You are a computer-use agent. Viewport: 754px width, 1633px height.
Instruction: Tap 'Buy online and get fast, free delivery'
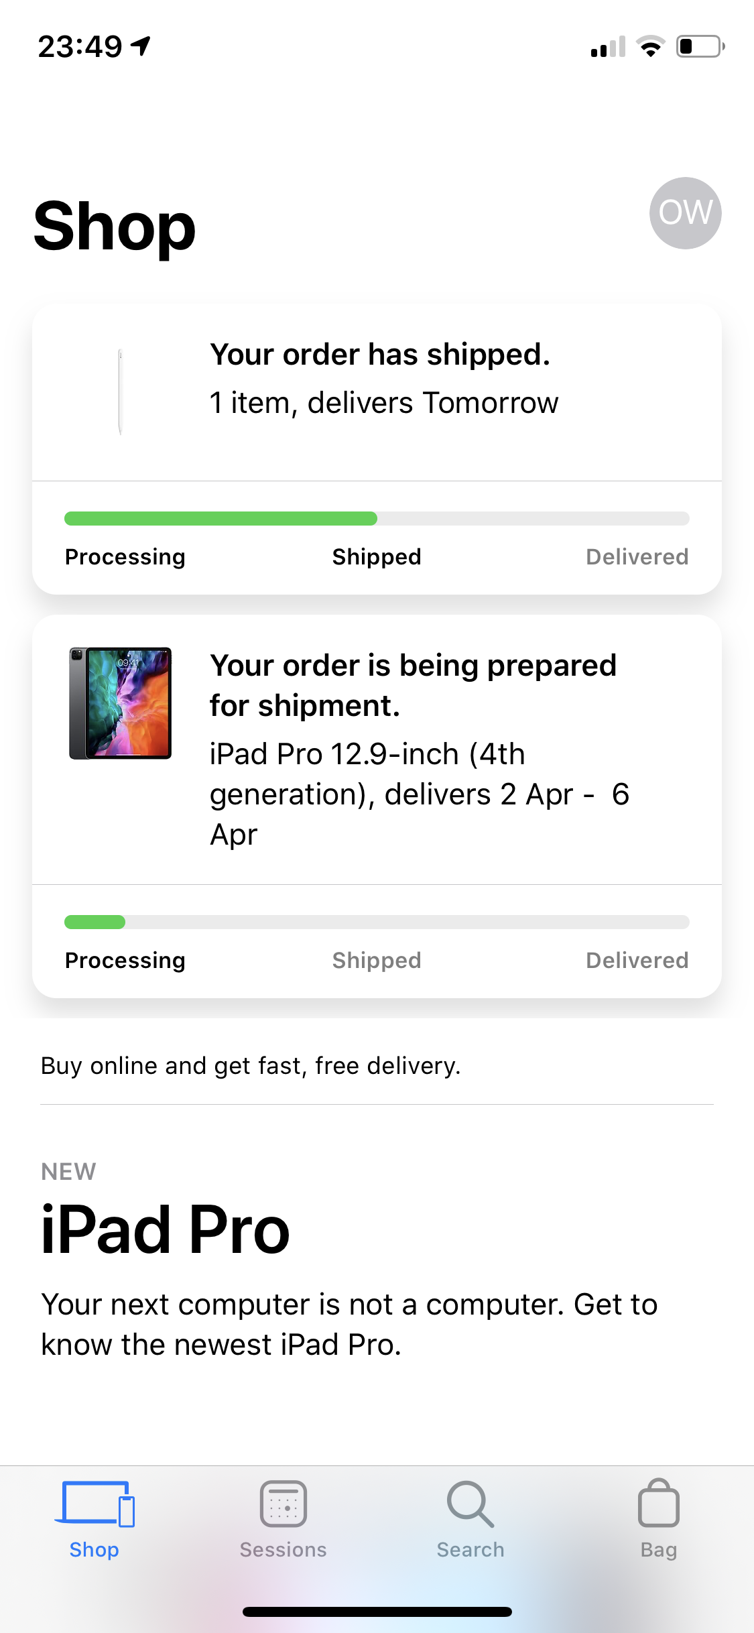coord(251,1066)
